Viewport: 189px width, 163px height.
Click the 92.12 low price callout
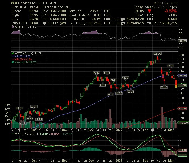pos(164,87)
